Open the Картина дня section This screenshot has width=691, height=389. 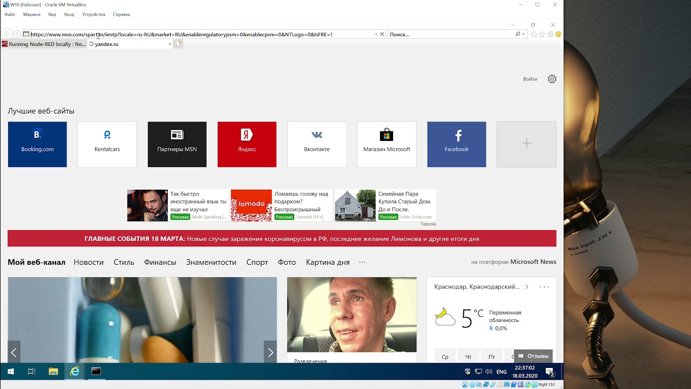pos(328,262)
